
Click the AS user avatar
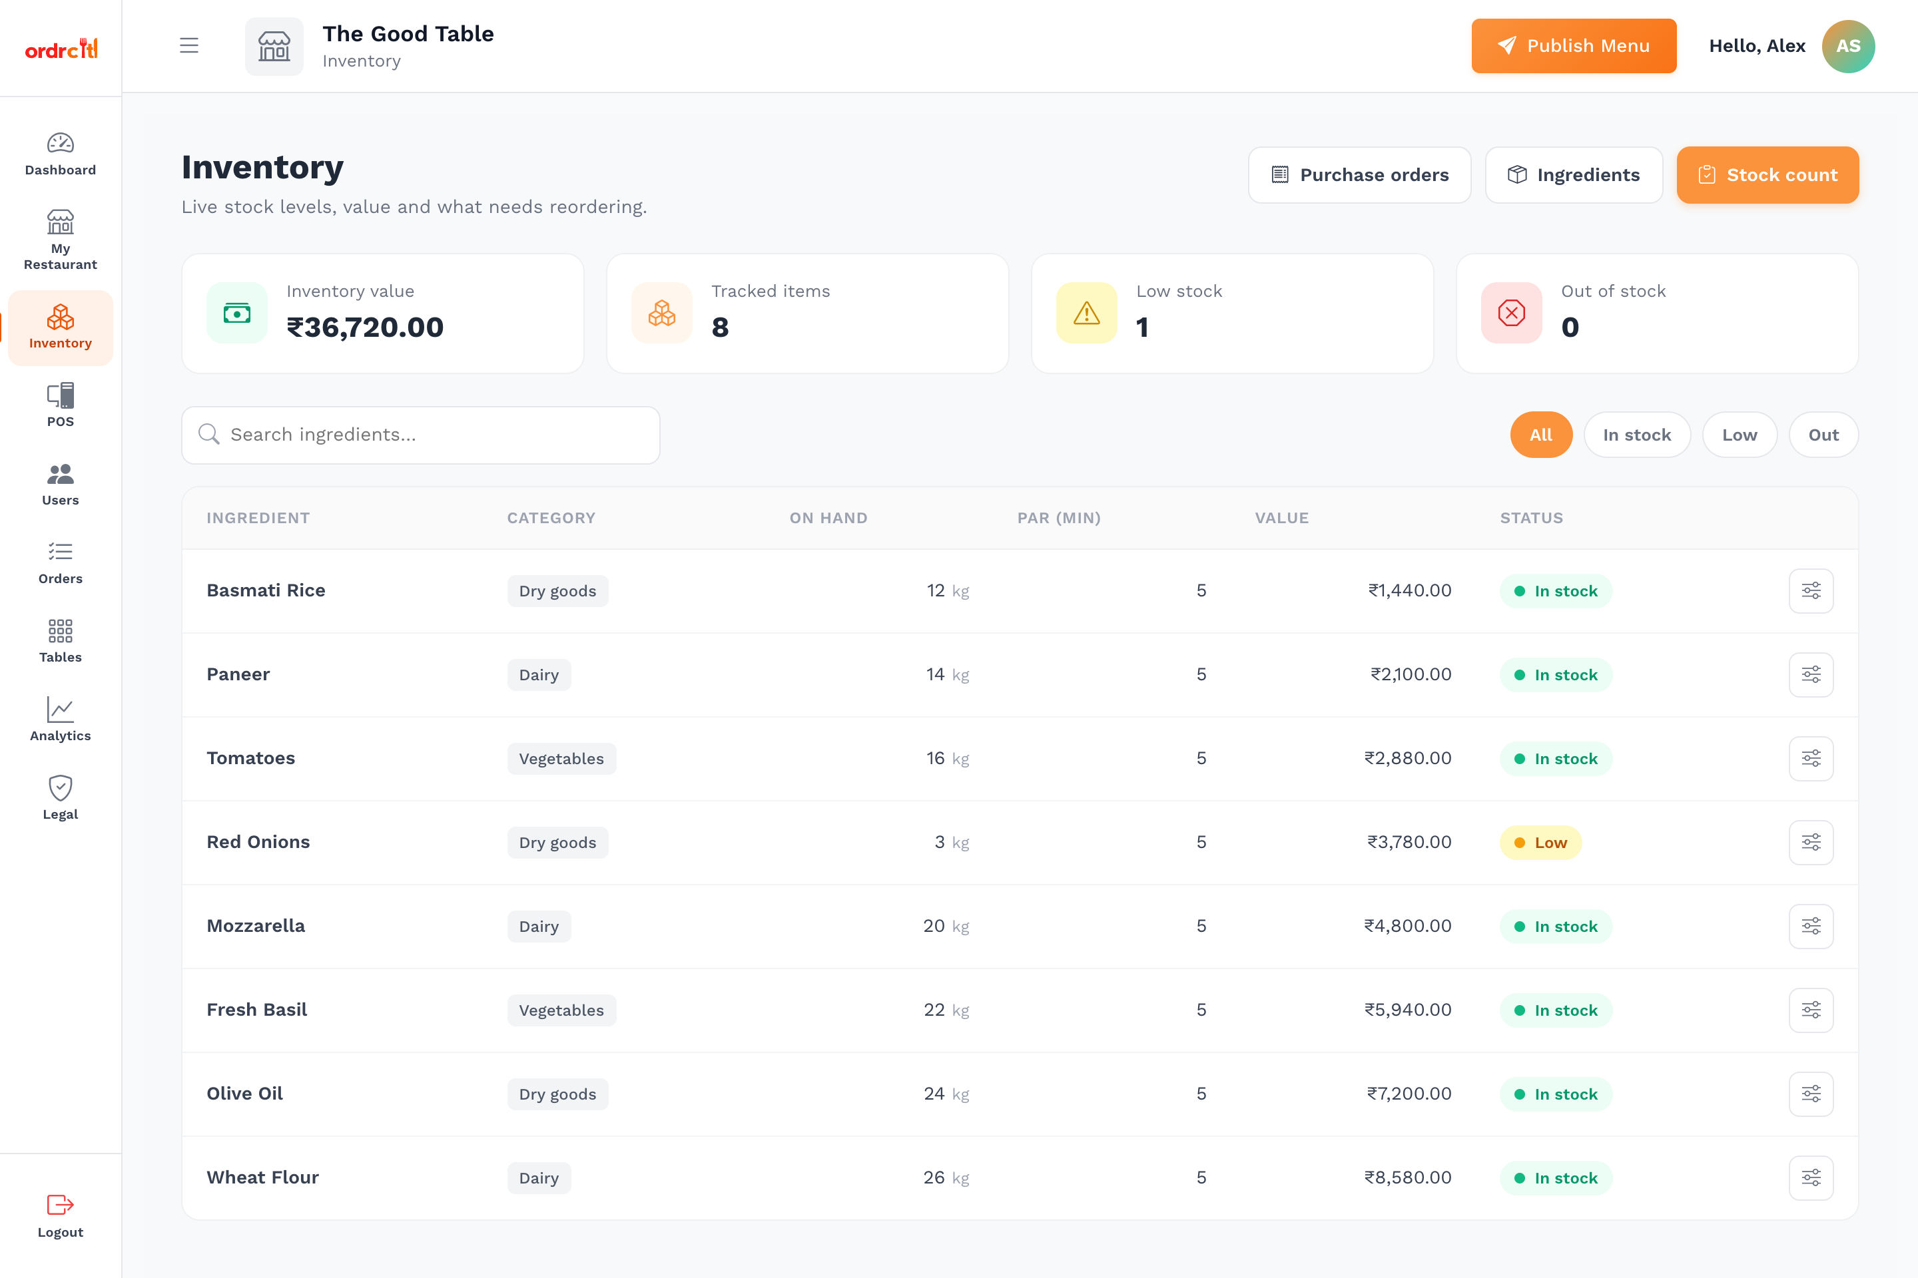[x=1848, y=46]
